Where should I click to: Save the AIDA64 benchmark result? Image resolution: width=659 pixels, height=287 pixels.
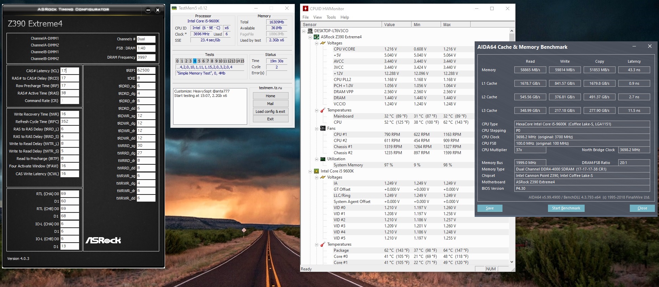point(490,208)
